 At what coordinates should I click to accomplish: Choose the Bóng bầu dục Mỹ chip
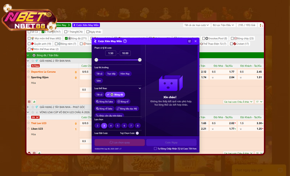127,108
